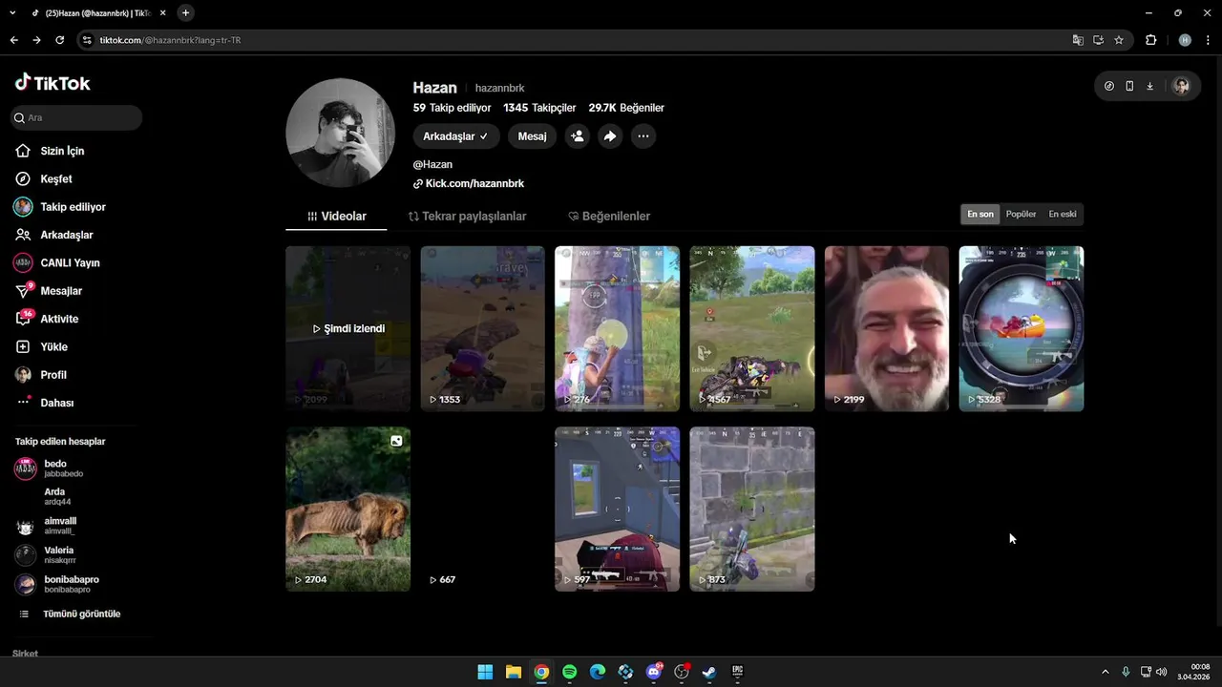Sort videos by En son
Viewport: 1222px width, 687px height.
[x=980, y=214]
